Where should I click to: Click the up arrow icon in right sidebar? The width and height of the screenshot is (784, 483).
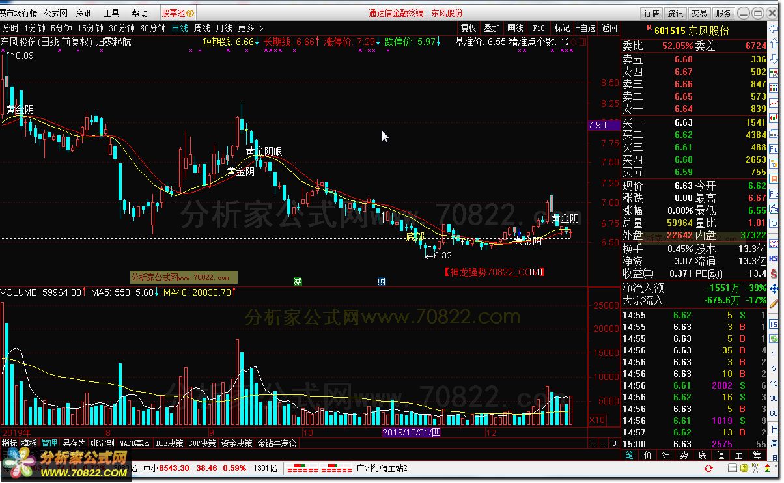coord(774,43)
